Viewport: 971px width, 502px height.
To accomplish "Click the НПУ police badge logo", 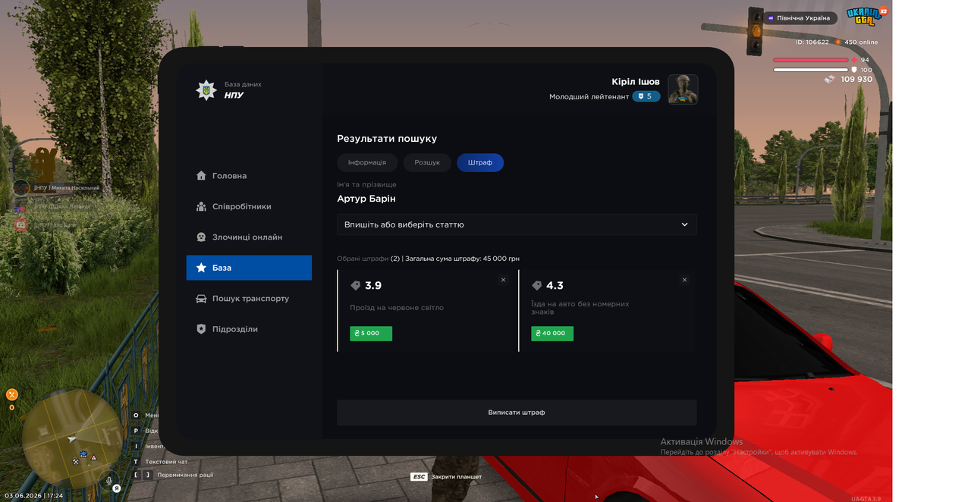I will coord(206,90).
